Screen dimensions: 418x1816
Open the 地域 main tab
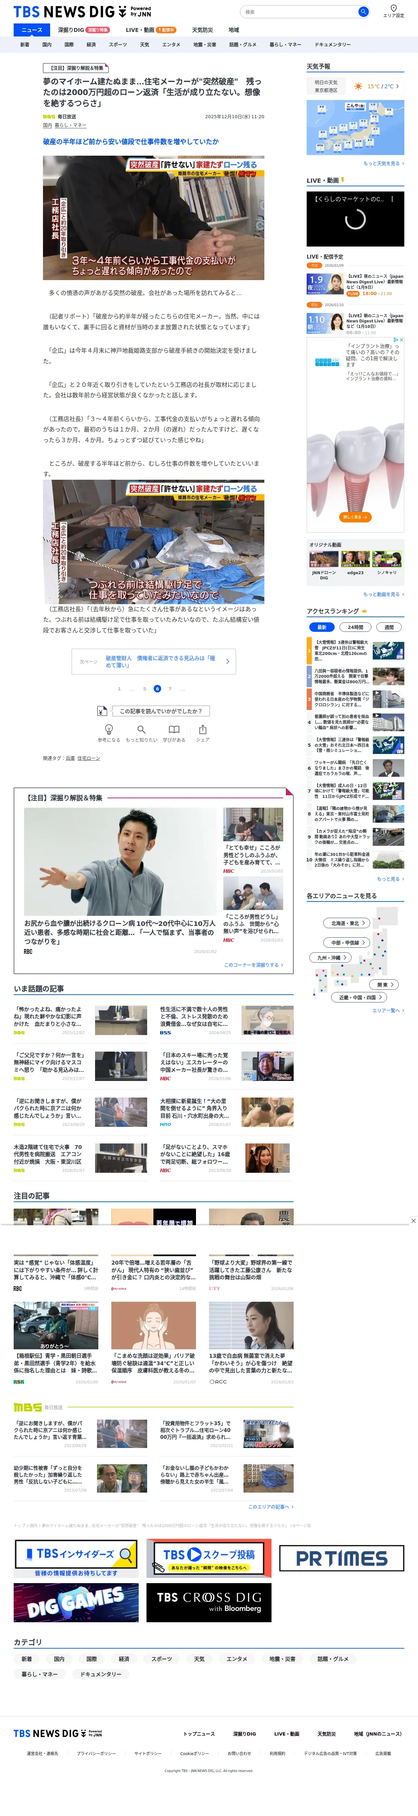233,30
